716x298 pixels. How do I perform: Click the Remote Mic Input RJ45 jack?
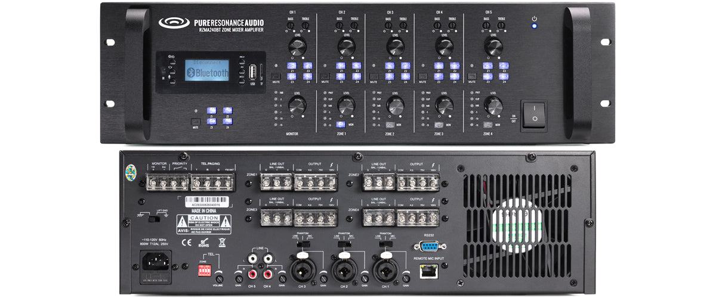click(x=428, y=272)
